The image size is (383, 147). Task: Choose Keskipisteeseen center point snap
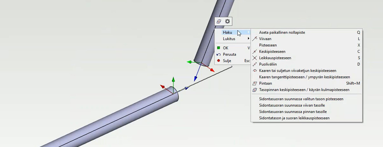point(272,52)
